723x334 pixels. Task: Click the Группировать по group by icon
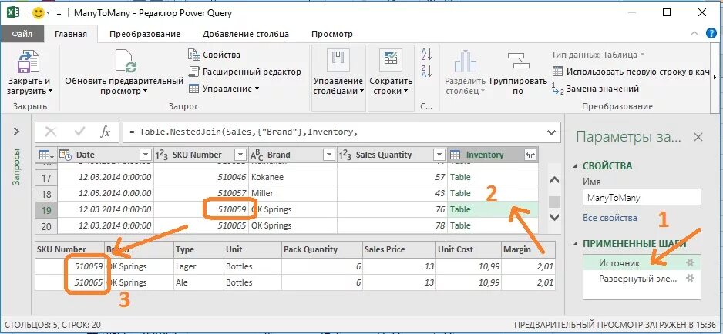(518, 62)
